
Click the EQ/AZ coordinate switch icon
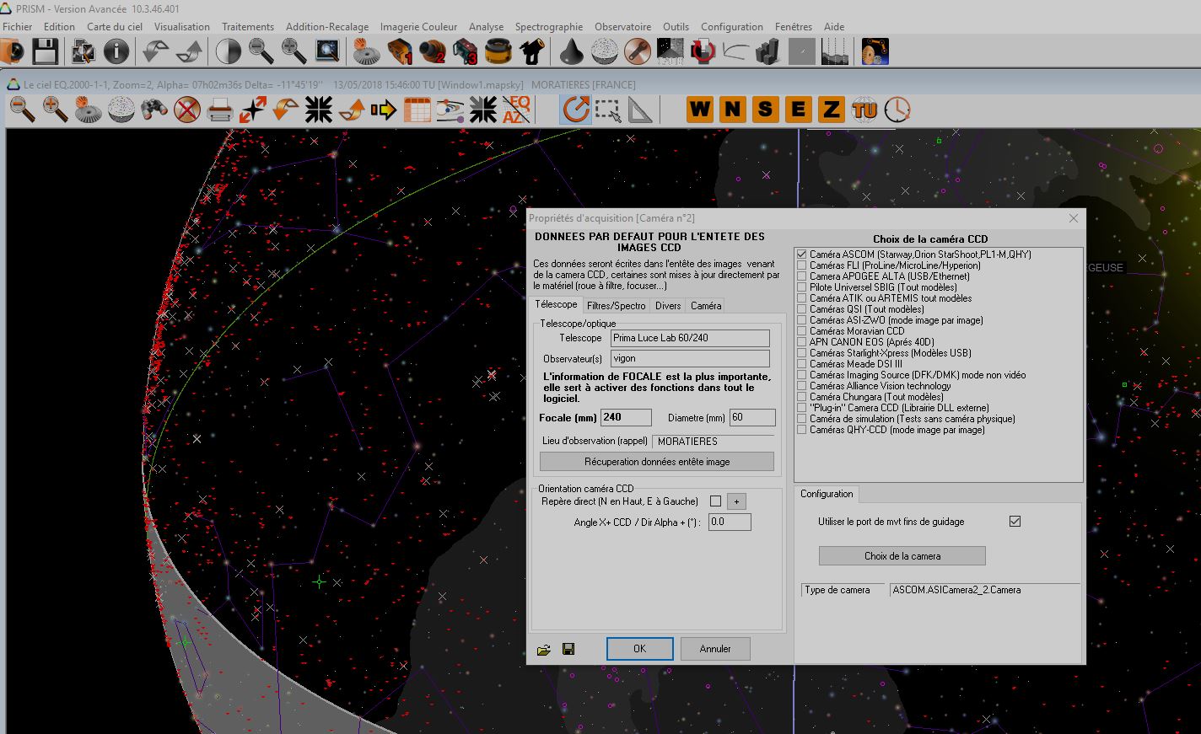point(516,110)
